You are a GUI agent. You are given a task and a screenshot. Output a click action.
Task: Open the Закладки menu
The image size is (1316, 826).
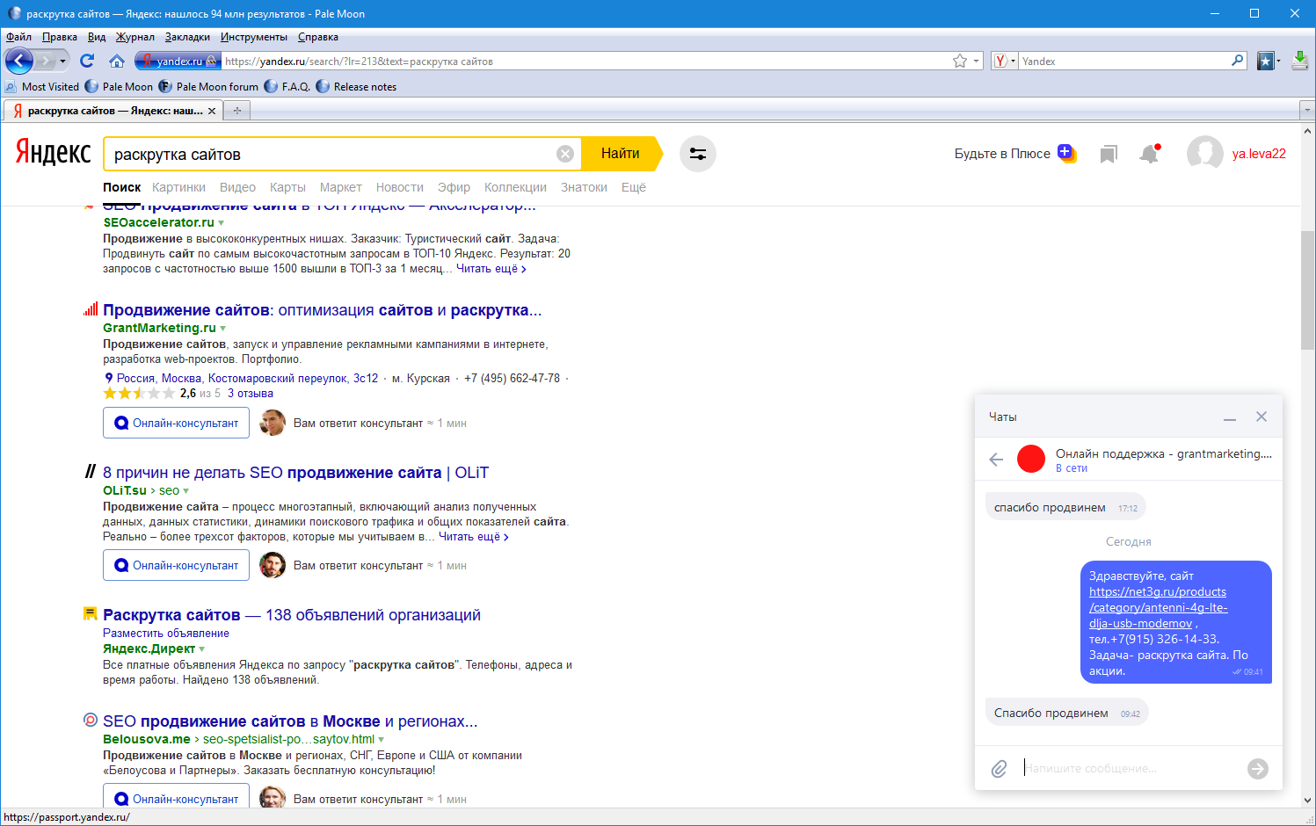pos(187,37)
